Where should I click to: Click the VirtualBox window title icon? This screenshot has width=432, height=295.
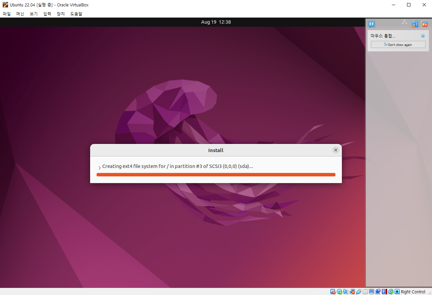pos(5,5)
